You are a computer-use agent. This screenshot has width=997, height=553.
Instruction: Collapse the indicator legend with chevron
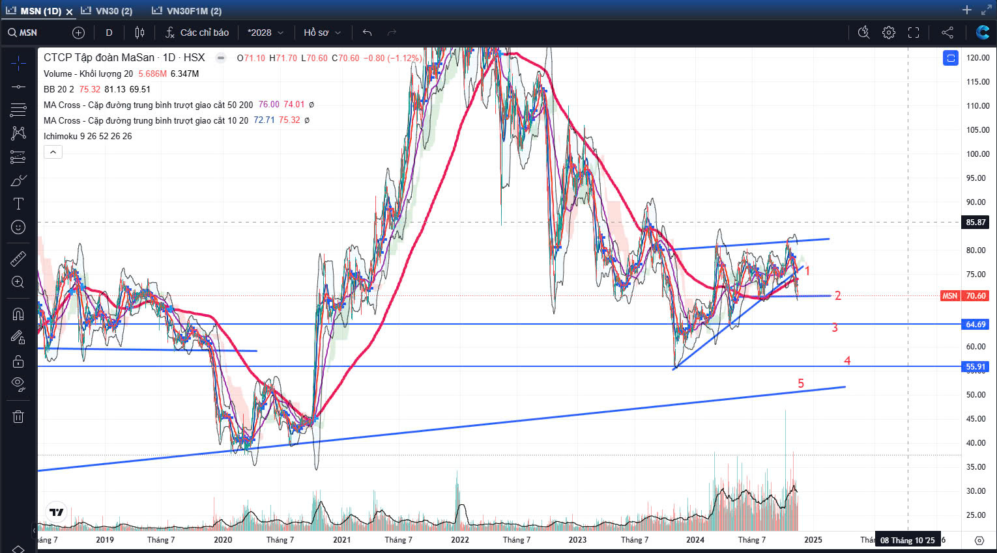(53, 152)
